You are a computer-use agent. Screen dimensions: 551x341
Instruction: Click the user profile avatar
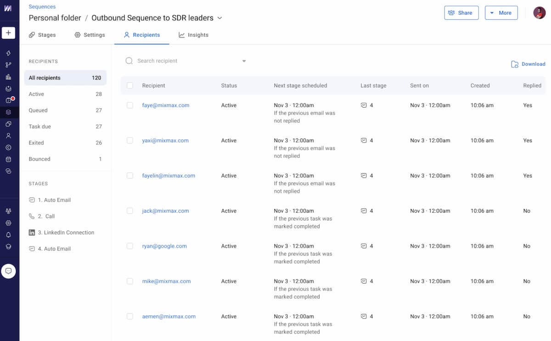[x=539, y=13]
